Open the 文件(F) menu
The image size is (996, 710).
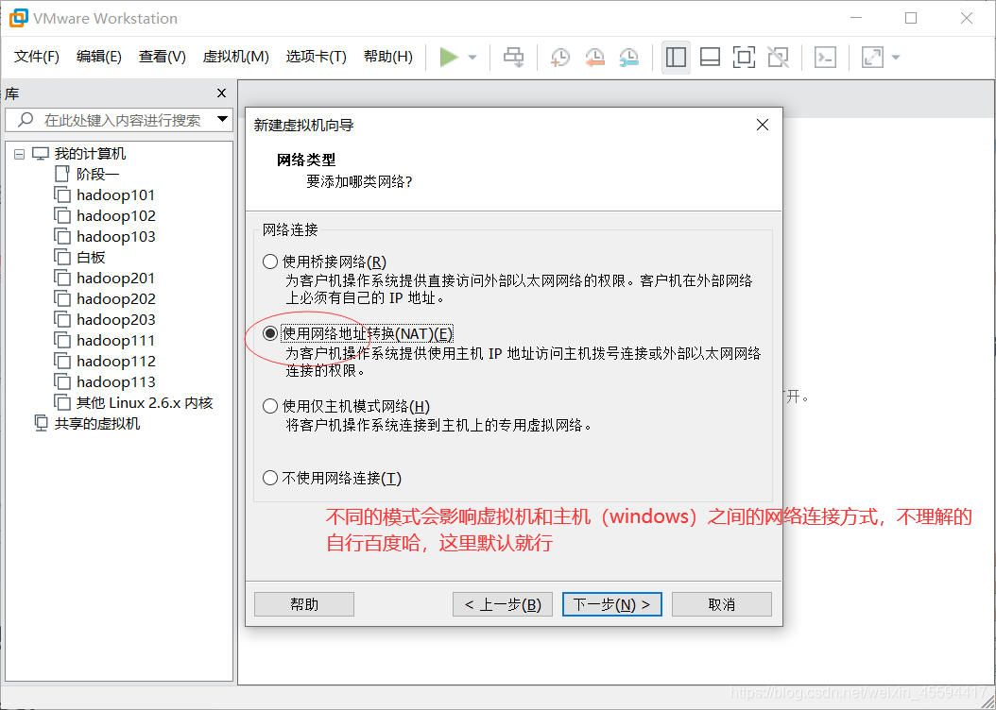click(37, 57)
